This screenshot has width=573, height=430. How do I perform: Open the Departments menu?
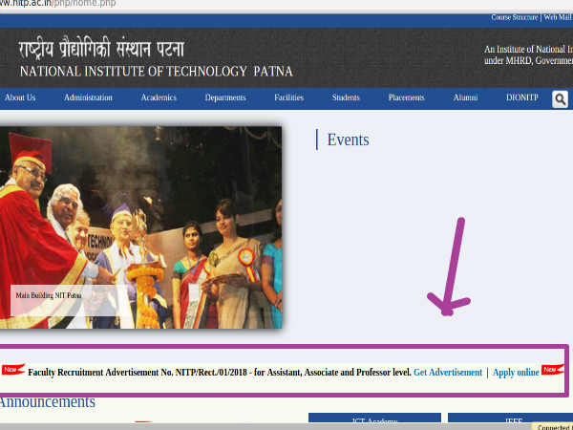click(225, 97)
